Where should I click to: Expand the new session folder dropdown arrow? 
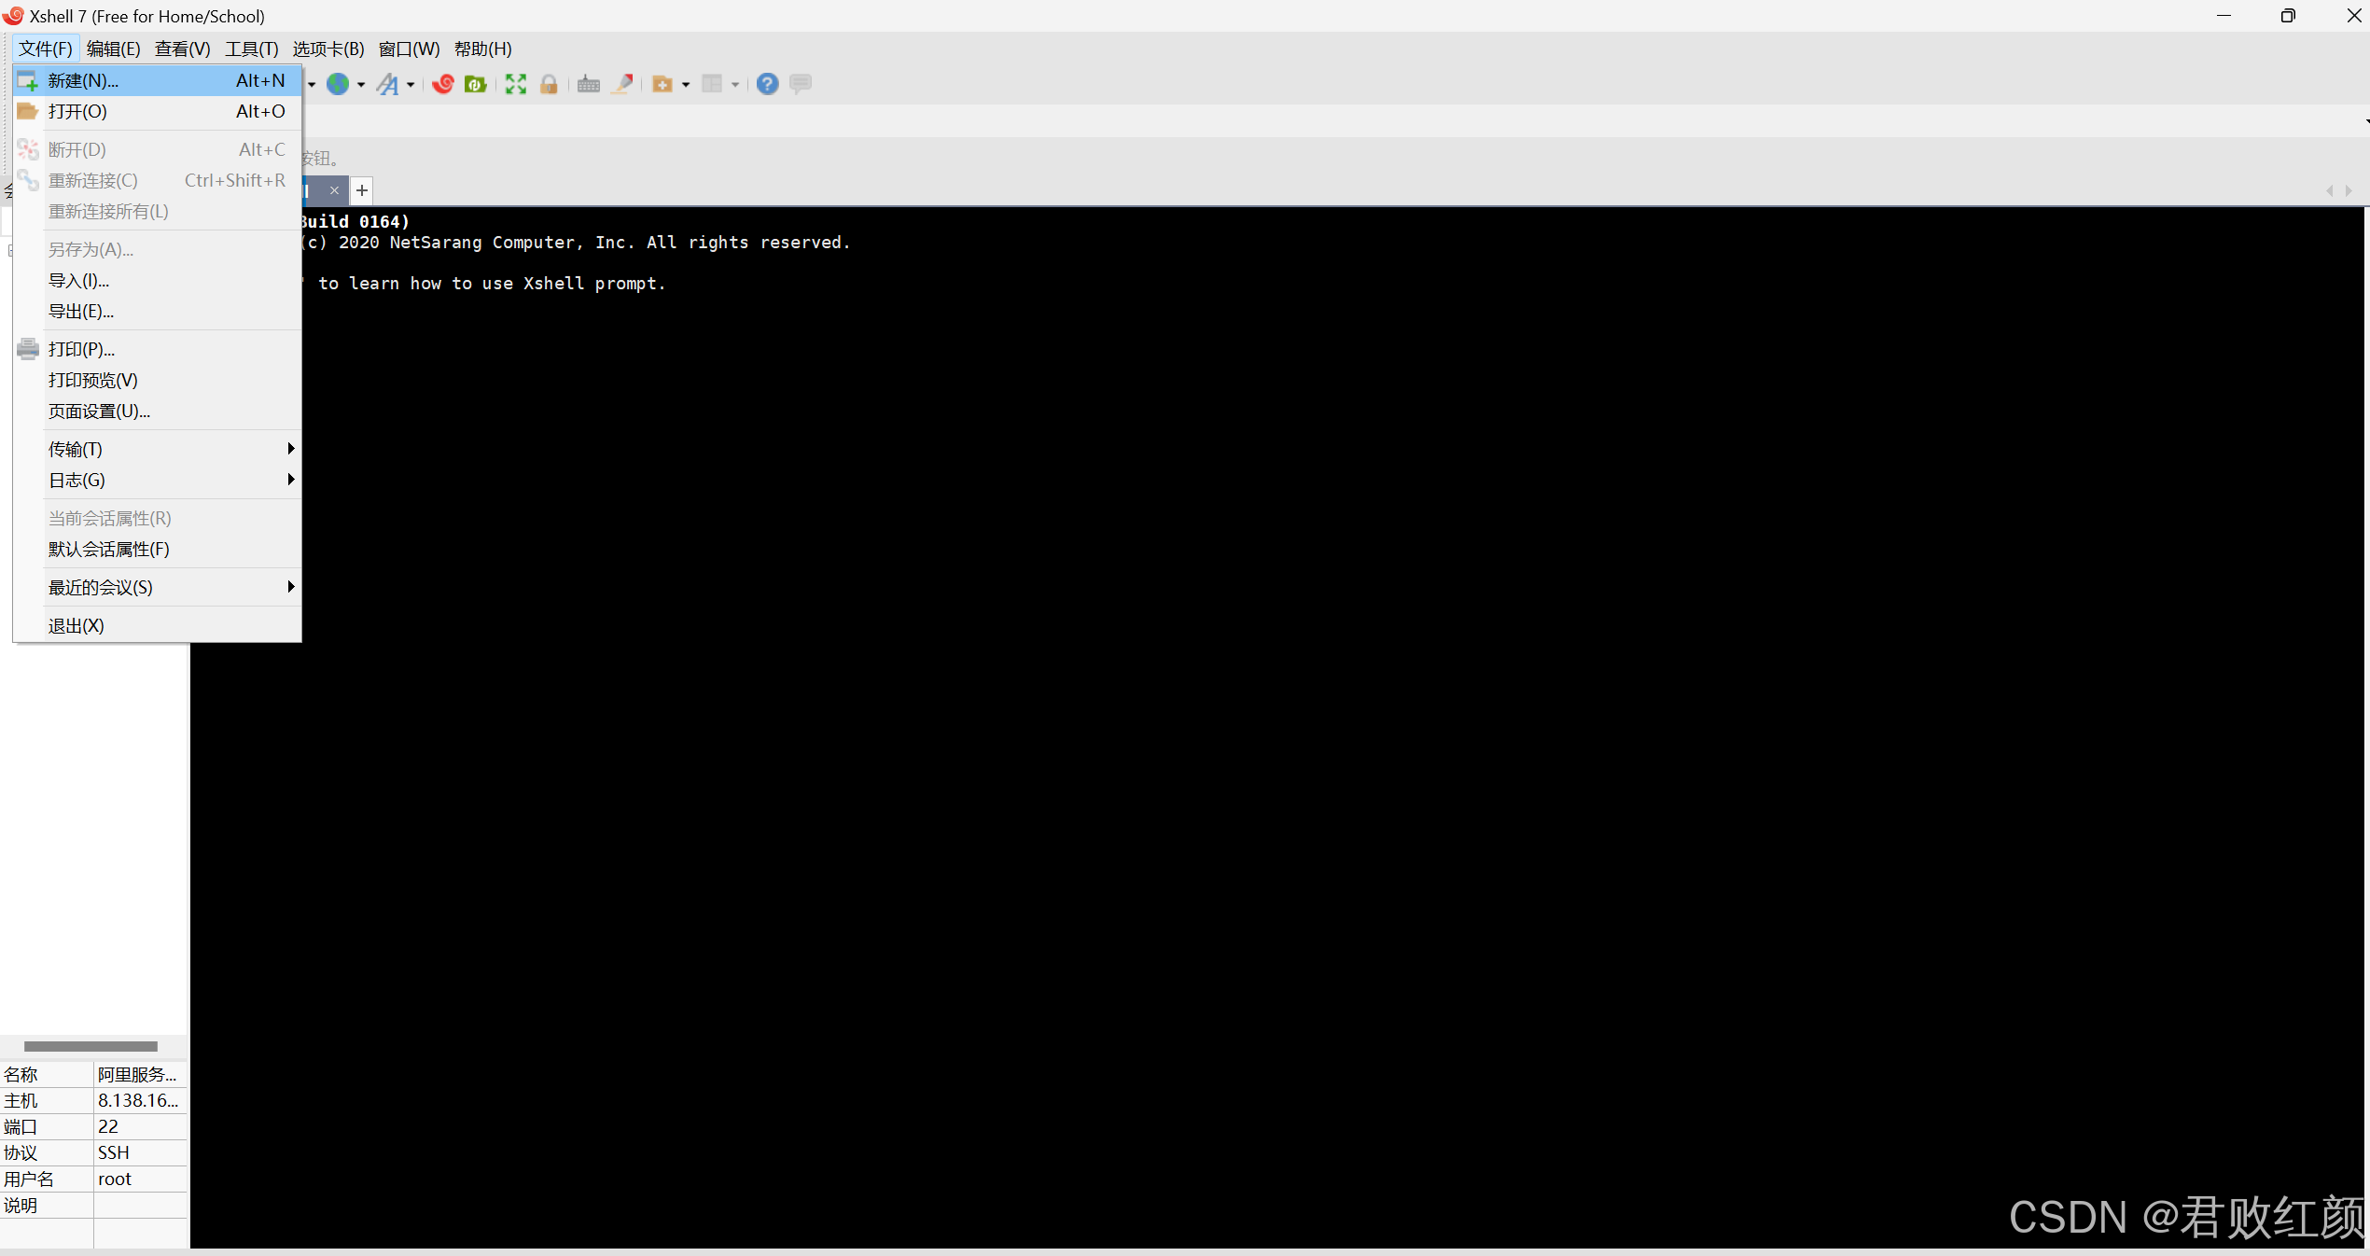(686, 85)
